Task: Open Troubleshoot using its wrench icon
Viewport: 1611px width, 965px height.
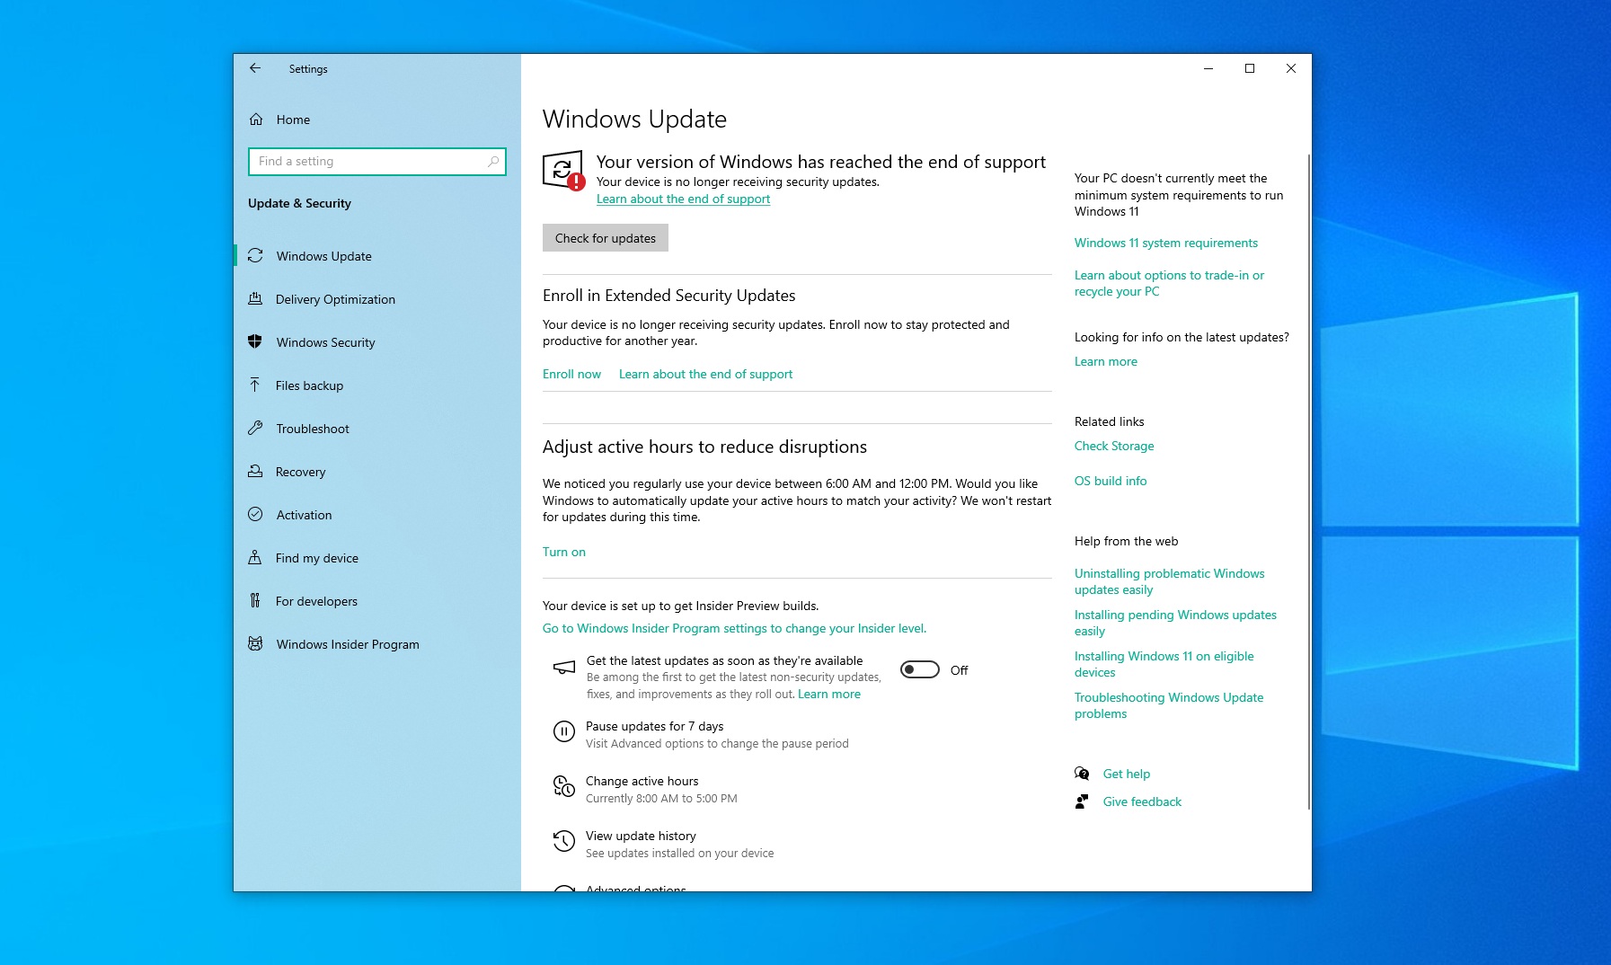Action: tap(255, 429)
